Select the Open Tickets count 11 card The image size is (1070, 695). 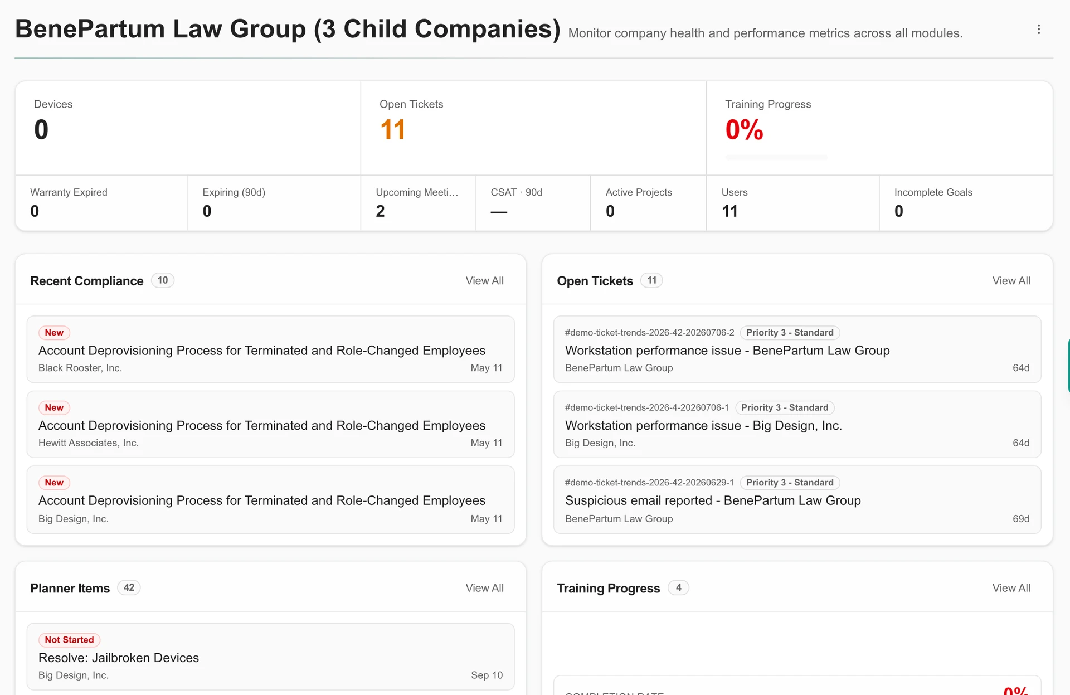(x=533, y=128)
